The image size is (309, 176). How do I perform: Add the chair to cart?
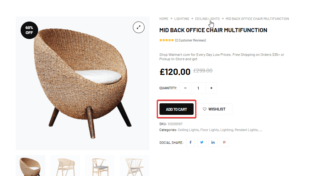pyautogui.click(x=177, y=109)
